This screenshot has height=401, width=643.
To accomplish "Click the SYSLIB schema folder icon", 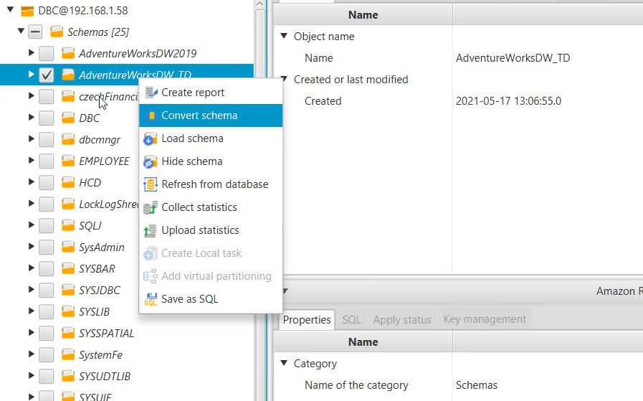I will (x=67, y=311).
